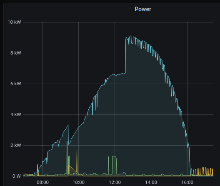Select the 2 kW y-axis label
220x186 pixels.
click(x=16, y=145)
